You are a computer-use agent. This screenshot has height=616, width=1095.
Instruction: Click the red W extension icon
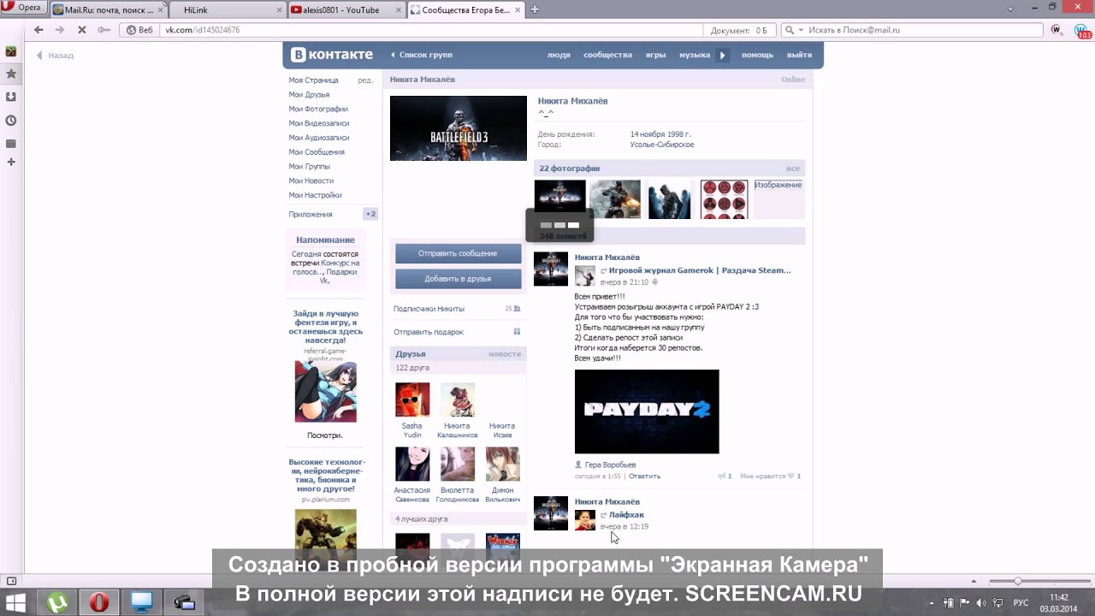(1057, 30)
